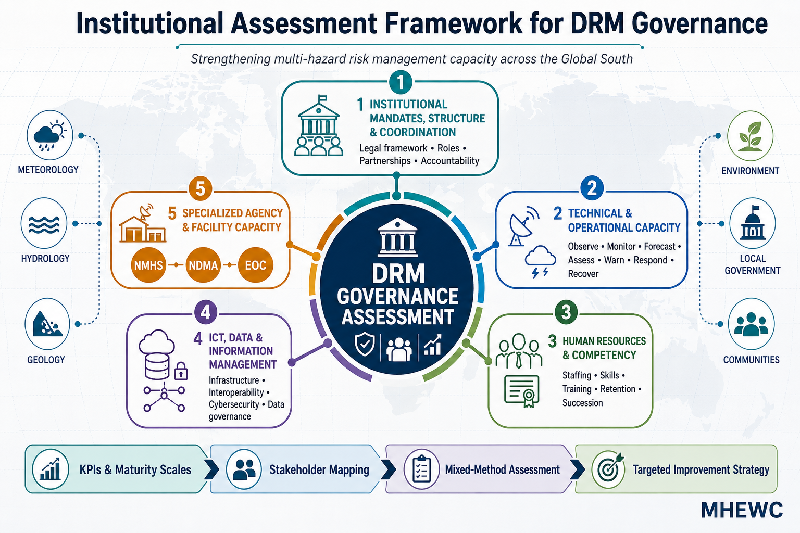This screenshot has width=800, height=533.
Task: Click the bank building icon in the center circle
Action: tap(397, 237)
